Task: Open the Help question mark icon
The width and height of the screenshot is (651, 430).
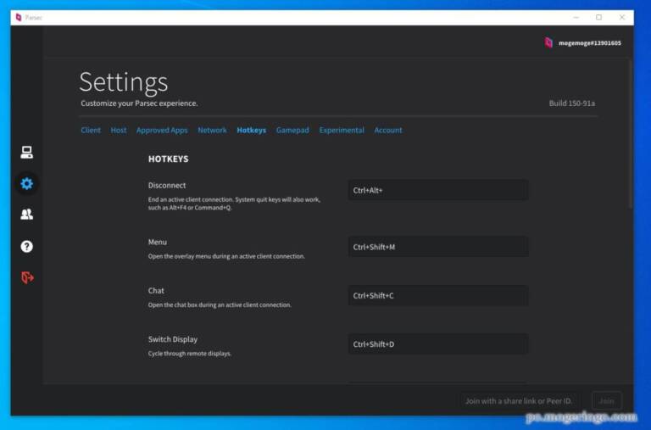Action: [x=27, y=246]
